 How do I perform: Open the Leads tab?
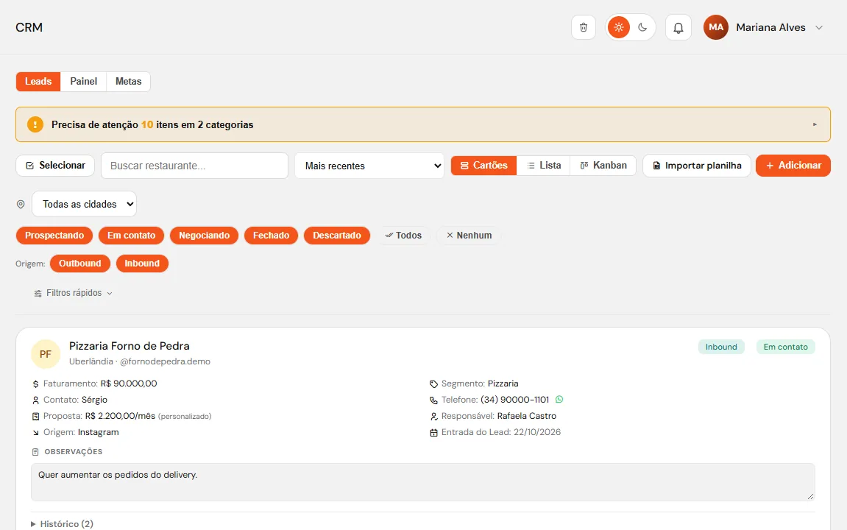[38, 82]
